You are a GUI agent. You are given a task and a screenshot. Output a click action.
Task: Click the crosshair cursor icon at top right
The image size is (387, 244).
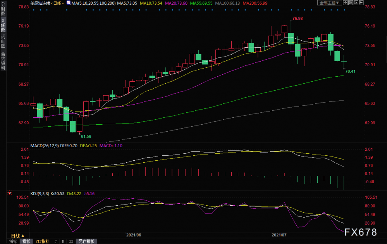(x=345, y=3)
